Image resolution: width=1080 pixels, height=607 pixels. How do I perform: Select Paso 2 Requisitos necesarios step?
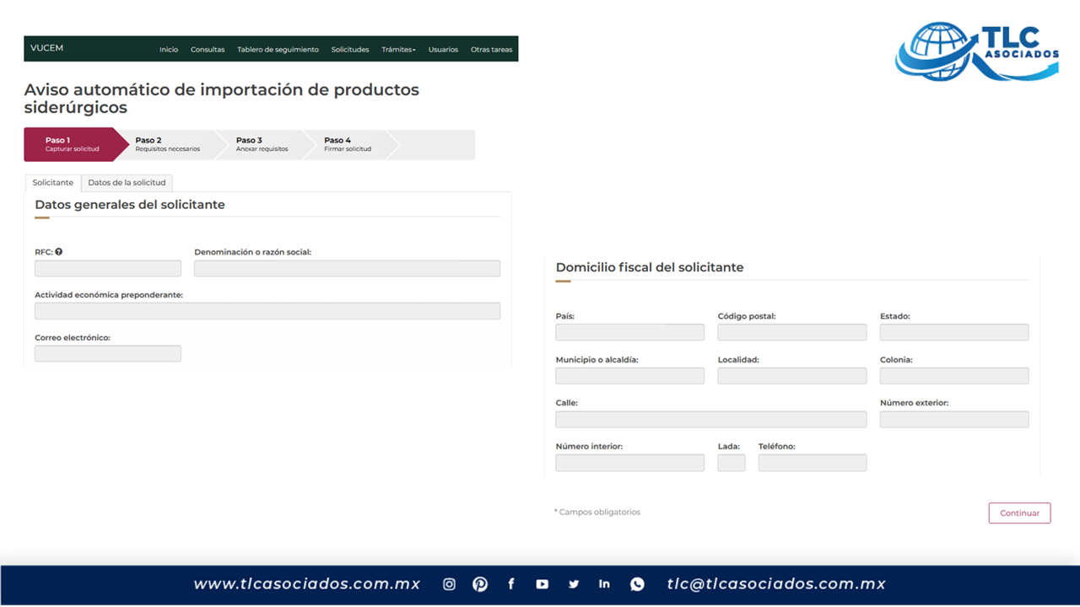pos(167,144)
